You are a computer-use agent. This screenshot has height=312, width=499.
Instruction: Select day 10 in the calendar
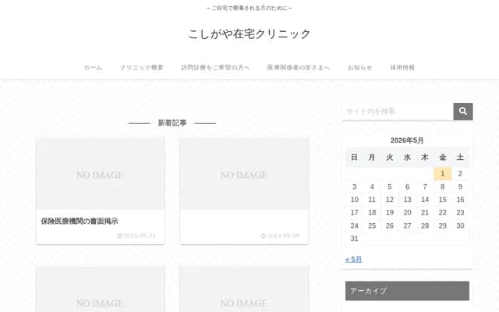354,200
